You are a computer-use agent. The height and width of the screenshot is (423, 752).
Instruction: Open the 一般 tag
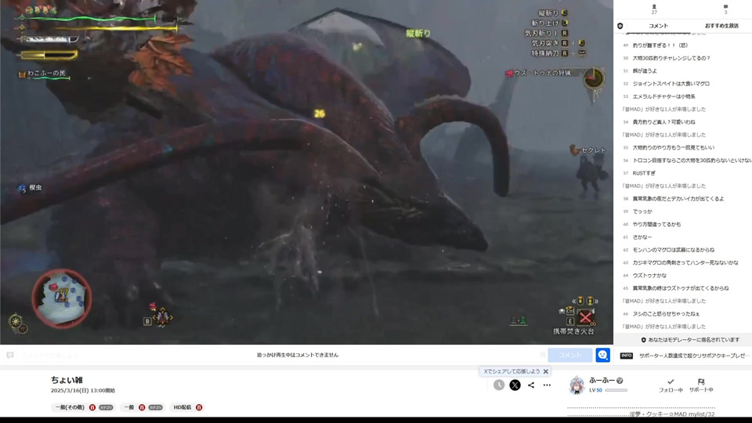129,407
